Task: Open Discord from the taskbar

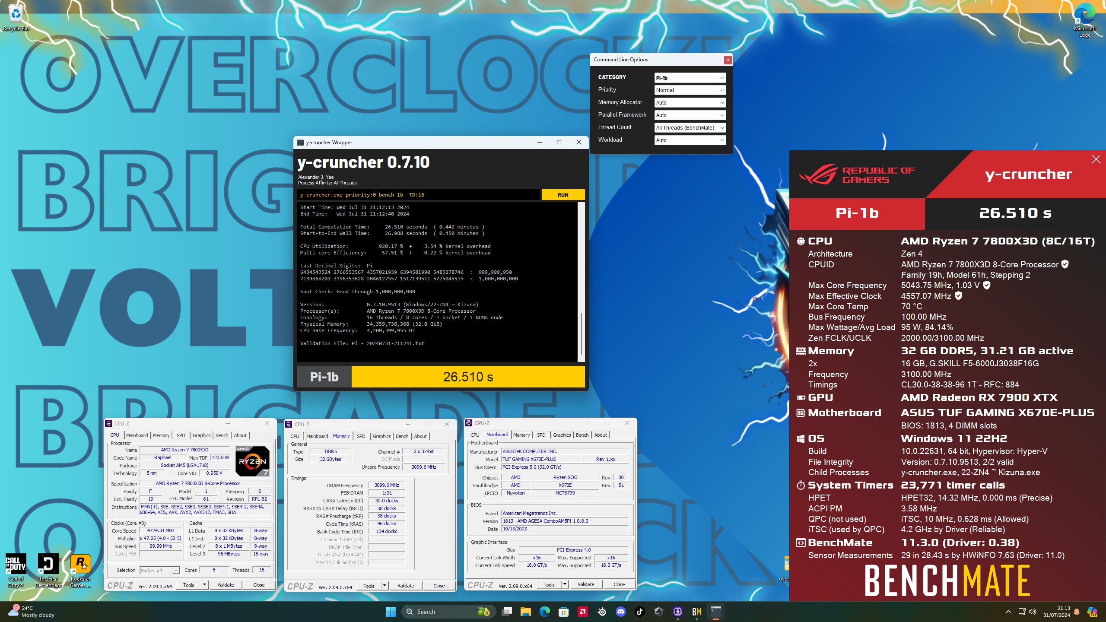Action: coord(621,612)
